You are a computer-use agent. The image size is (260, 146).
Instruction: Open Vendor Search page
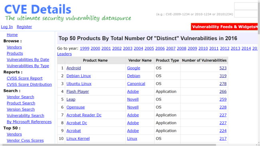click(x=20, y=97)
